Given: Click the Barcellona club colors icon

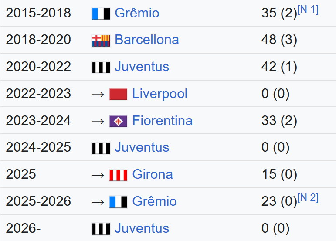Looking at the screenshot, I should [101, 41].
